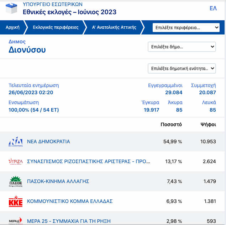Viewport: 226px width, 225px height.
Task: Open Α' Ανατολικής Αττικής breadcrumb item
Action: point(114,27)
